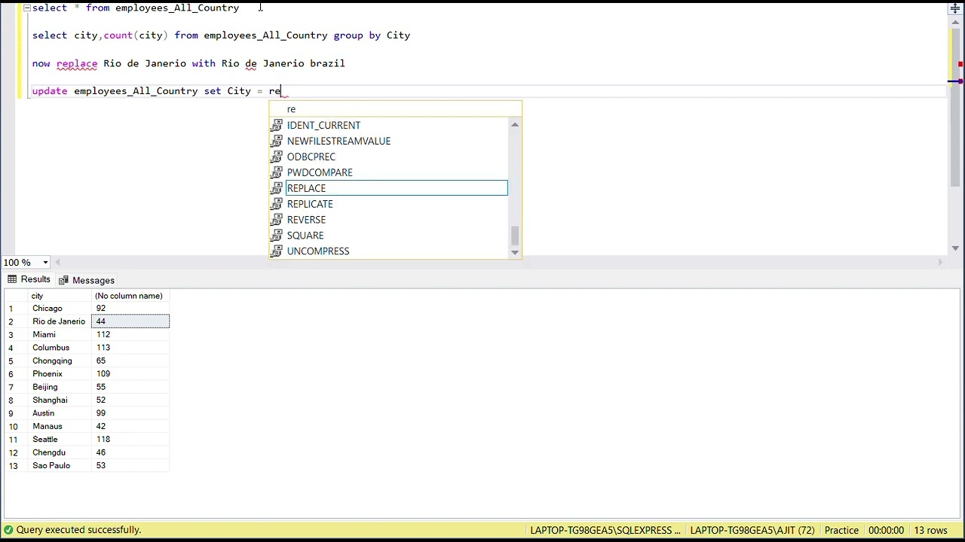This screenshot has width=965, height=542.
Task: Select PWDCOMPARE suggestion
Action: 320,173
